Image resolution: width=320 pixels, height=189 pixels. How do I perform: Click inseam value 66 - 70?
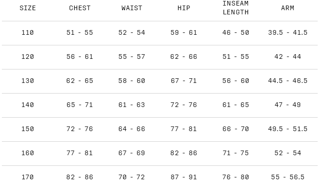point(235,129)
